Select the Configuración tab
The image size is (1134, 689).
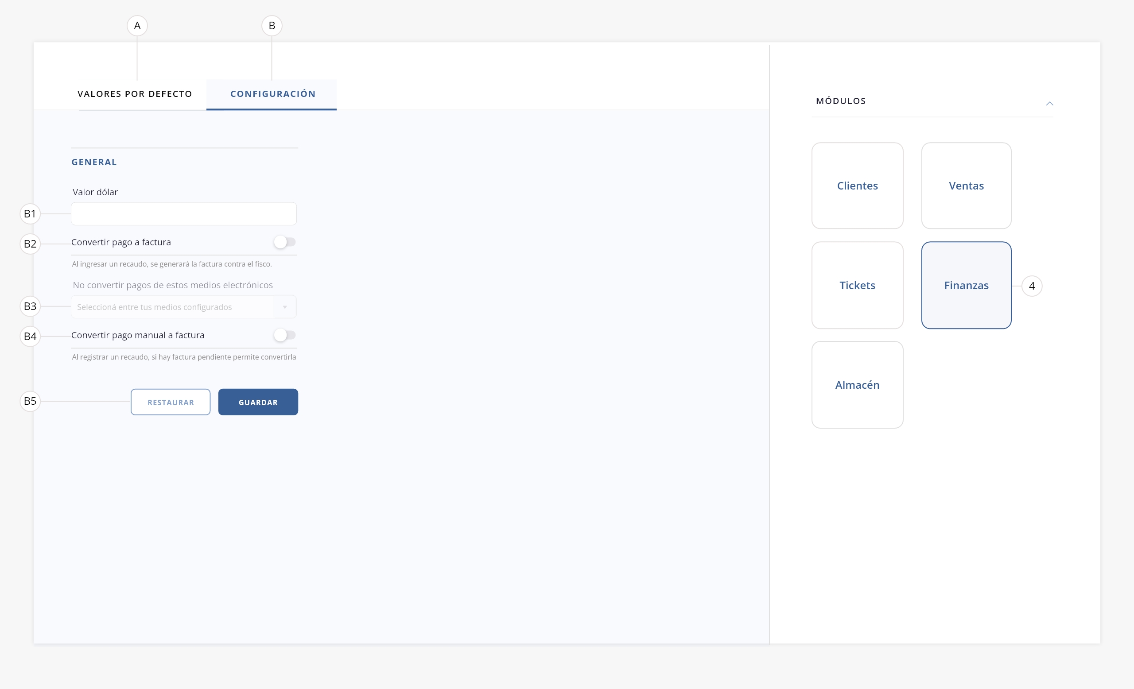272,94
